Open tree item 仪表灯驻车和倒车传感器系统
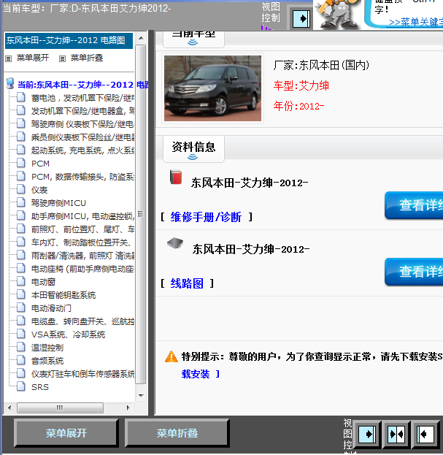The image size is (443, 455). [82, 374]
